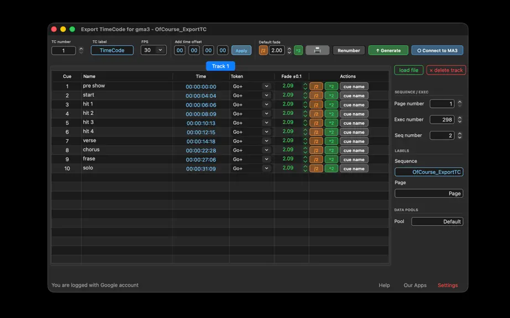The height and width of the screenshot is (318, 510).
Task: Double fade for hit 3 cue
Action: click(331, 123)
